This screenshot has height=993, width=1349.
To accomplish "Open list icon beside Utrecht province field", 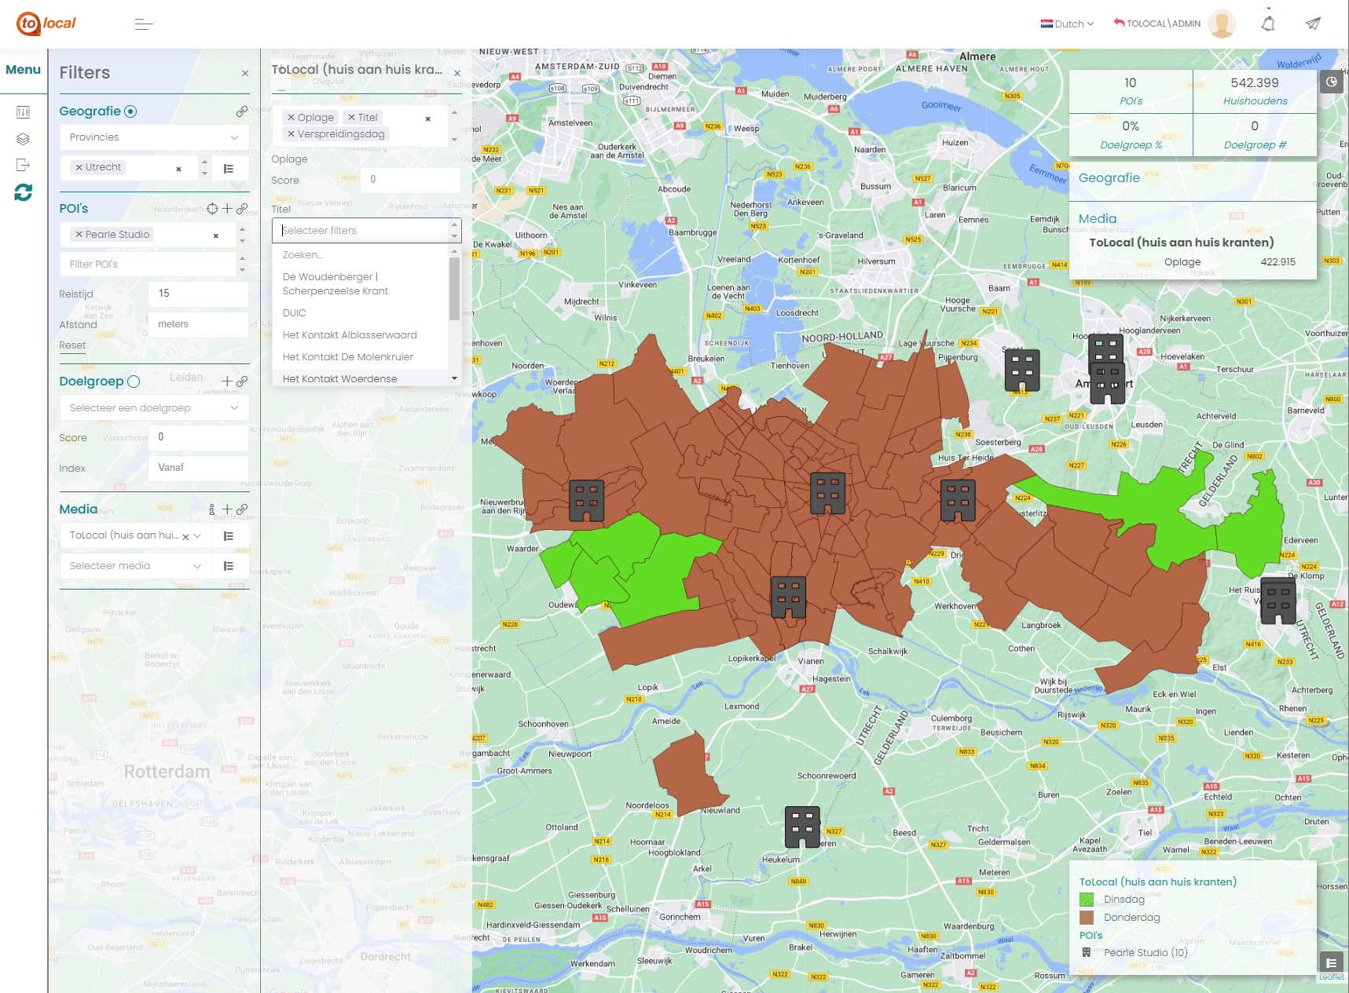I will pyautogui.click(x=229, y=169).
